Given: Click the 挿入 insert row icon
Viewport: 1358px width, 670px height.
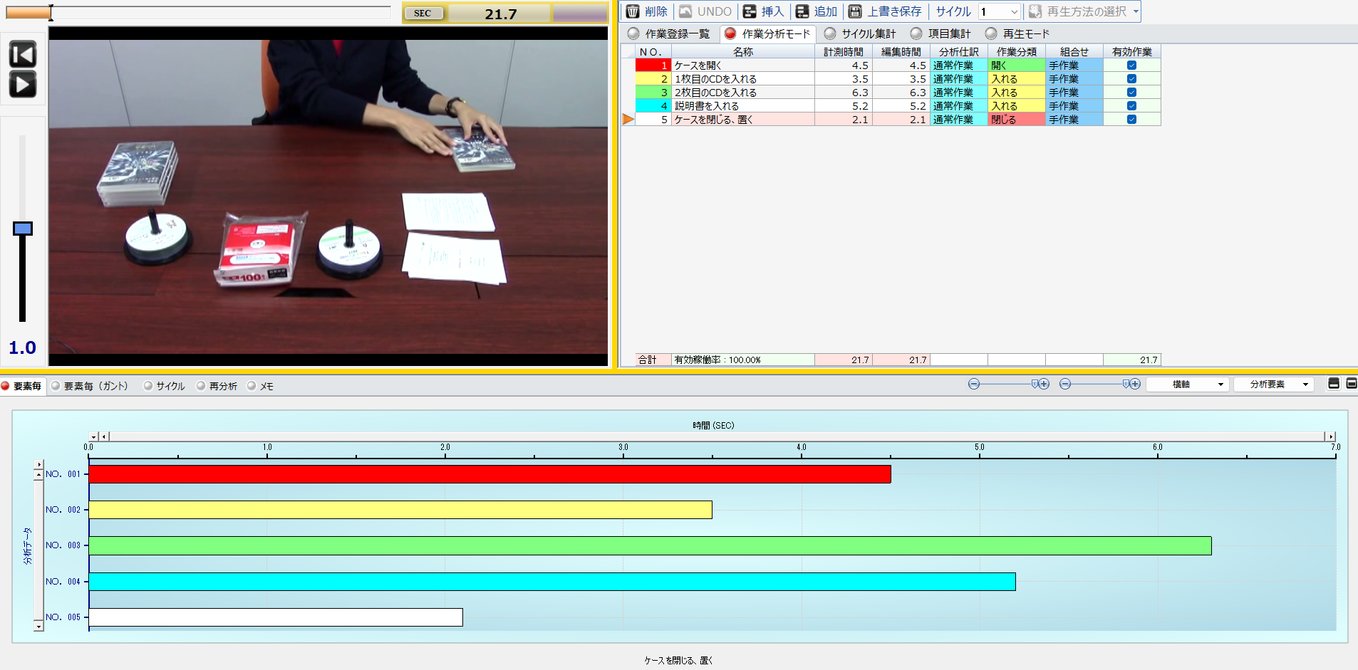Looking at the screenshot, I should point(750,11).
